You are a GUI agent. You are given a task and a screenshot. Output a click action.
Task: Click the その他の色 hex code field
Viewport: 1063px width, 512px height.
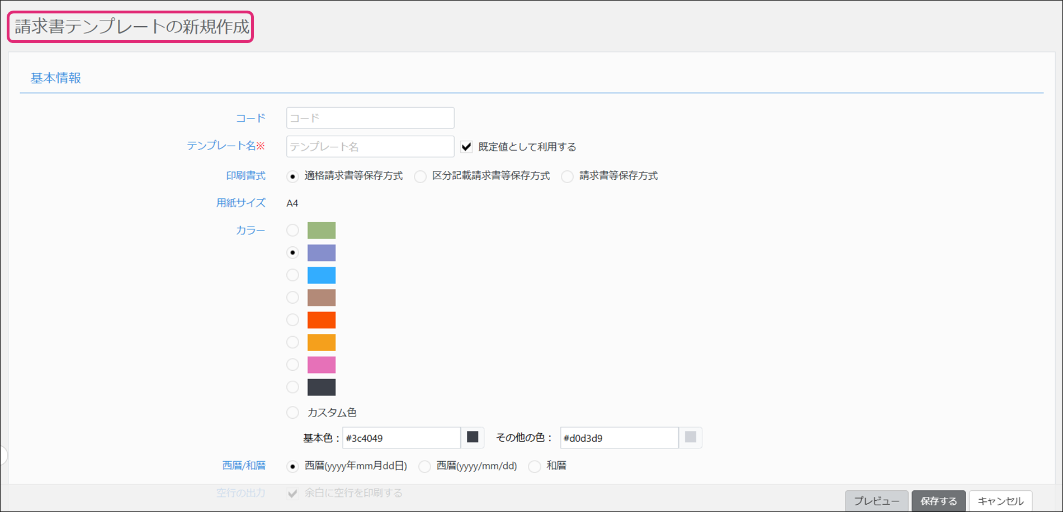(619, 438)
